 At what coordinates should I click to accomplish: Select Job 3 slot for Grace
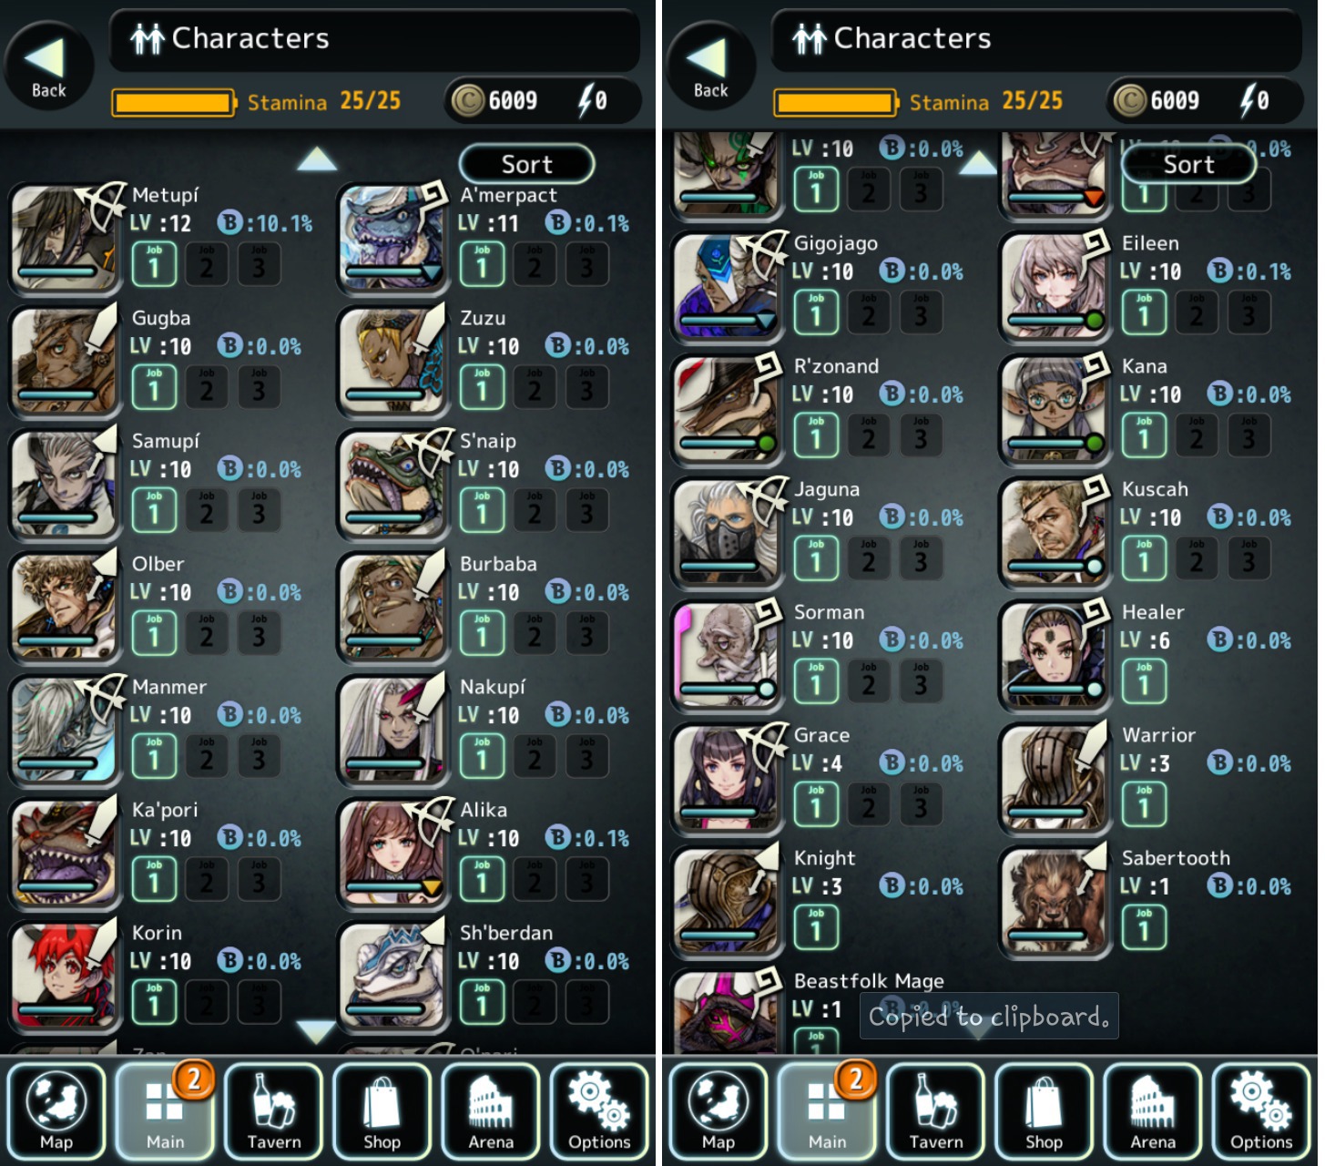click(x=921, y=804)
